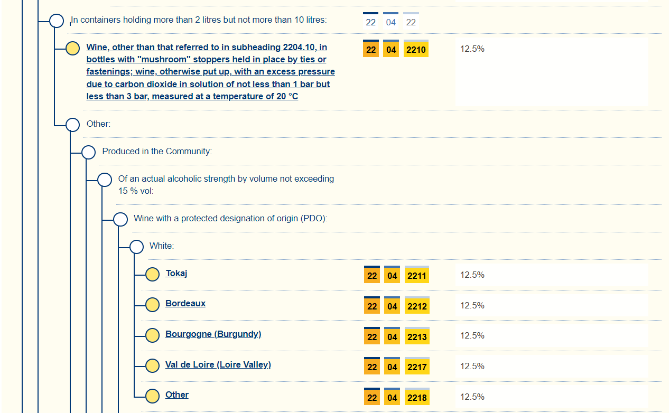Click yellow node beside mushroom stoppers wine entry
670x413 pixels.
72,49
